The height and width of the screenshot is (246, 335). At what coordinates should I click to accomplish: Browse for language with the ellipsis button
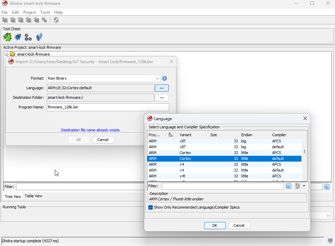[162, 88]
